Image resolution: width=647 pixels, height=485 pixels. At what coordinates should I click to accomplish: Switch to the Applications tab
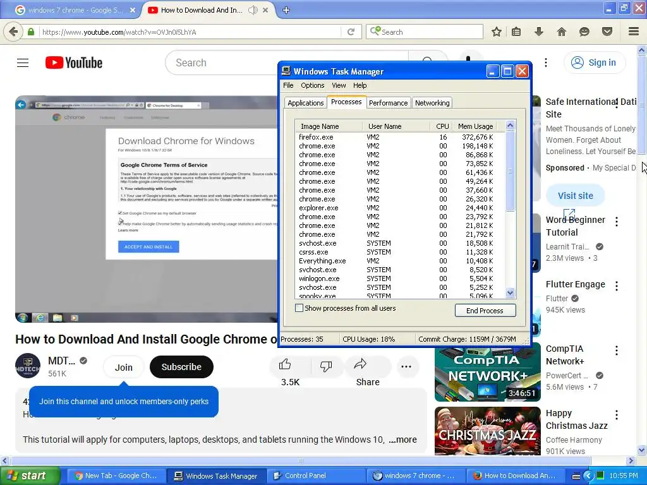point(305,103)
